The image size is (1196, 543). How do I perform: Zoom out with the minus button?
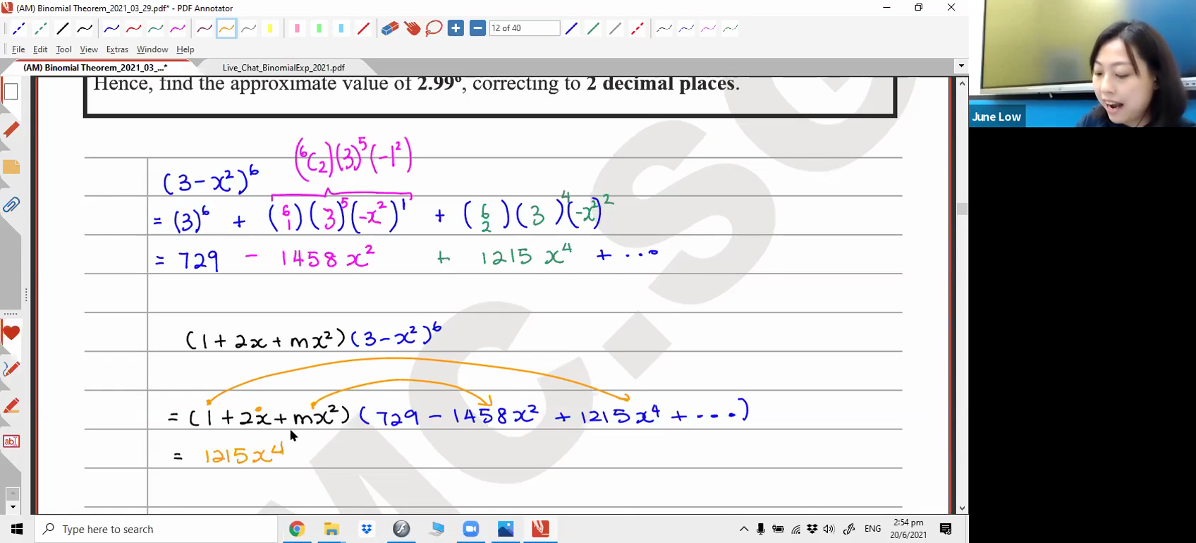tap(477, 29)
